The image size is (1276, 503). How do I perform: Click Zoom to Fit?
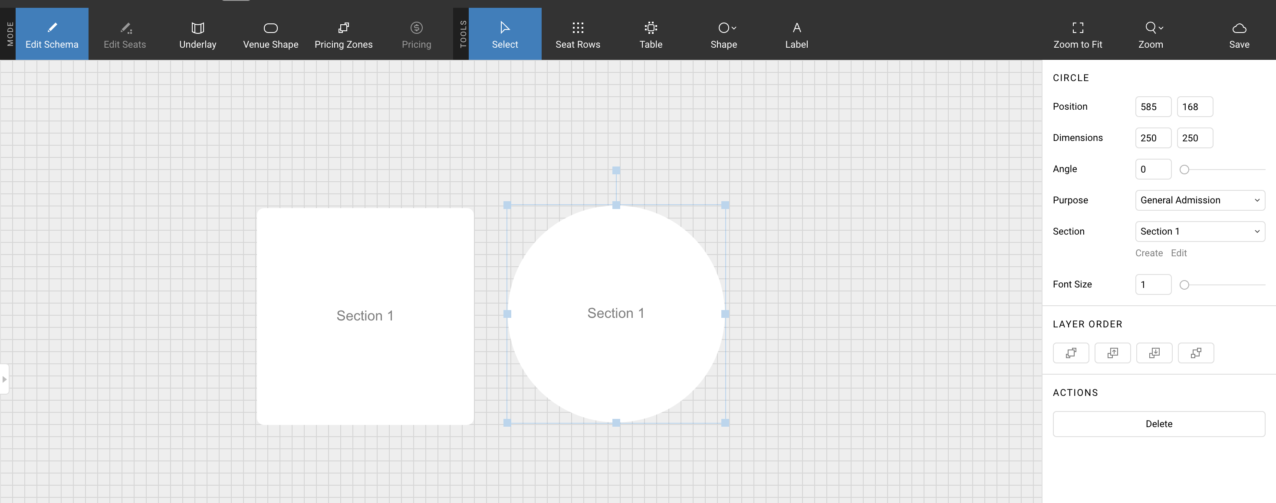(x=1077, y=34)
